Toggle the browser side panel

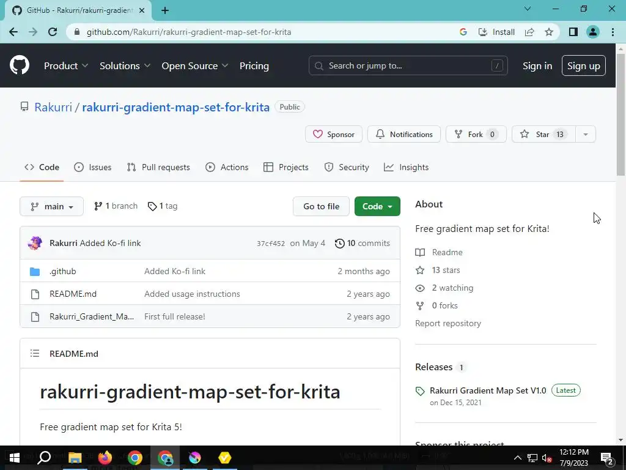[x=573, y=32]
